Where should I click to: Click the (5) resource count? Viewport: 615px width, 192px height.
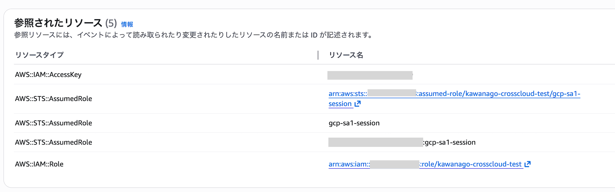(x=111, y=23)
